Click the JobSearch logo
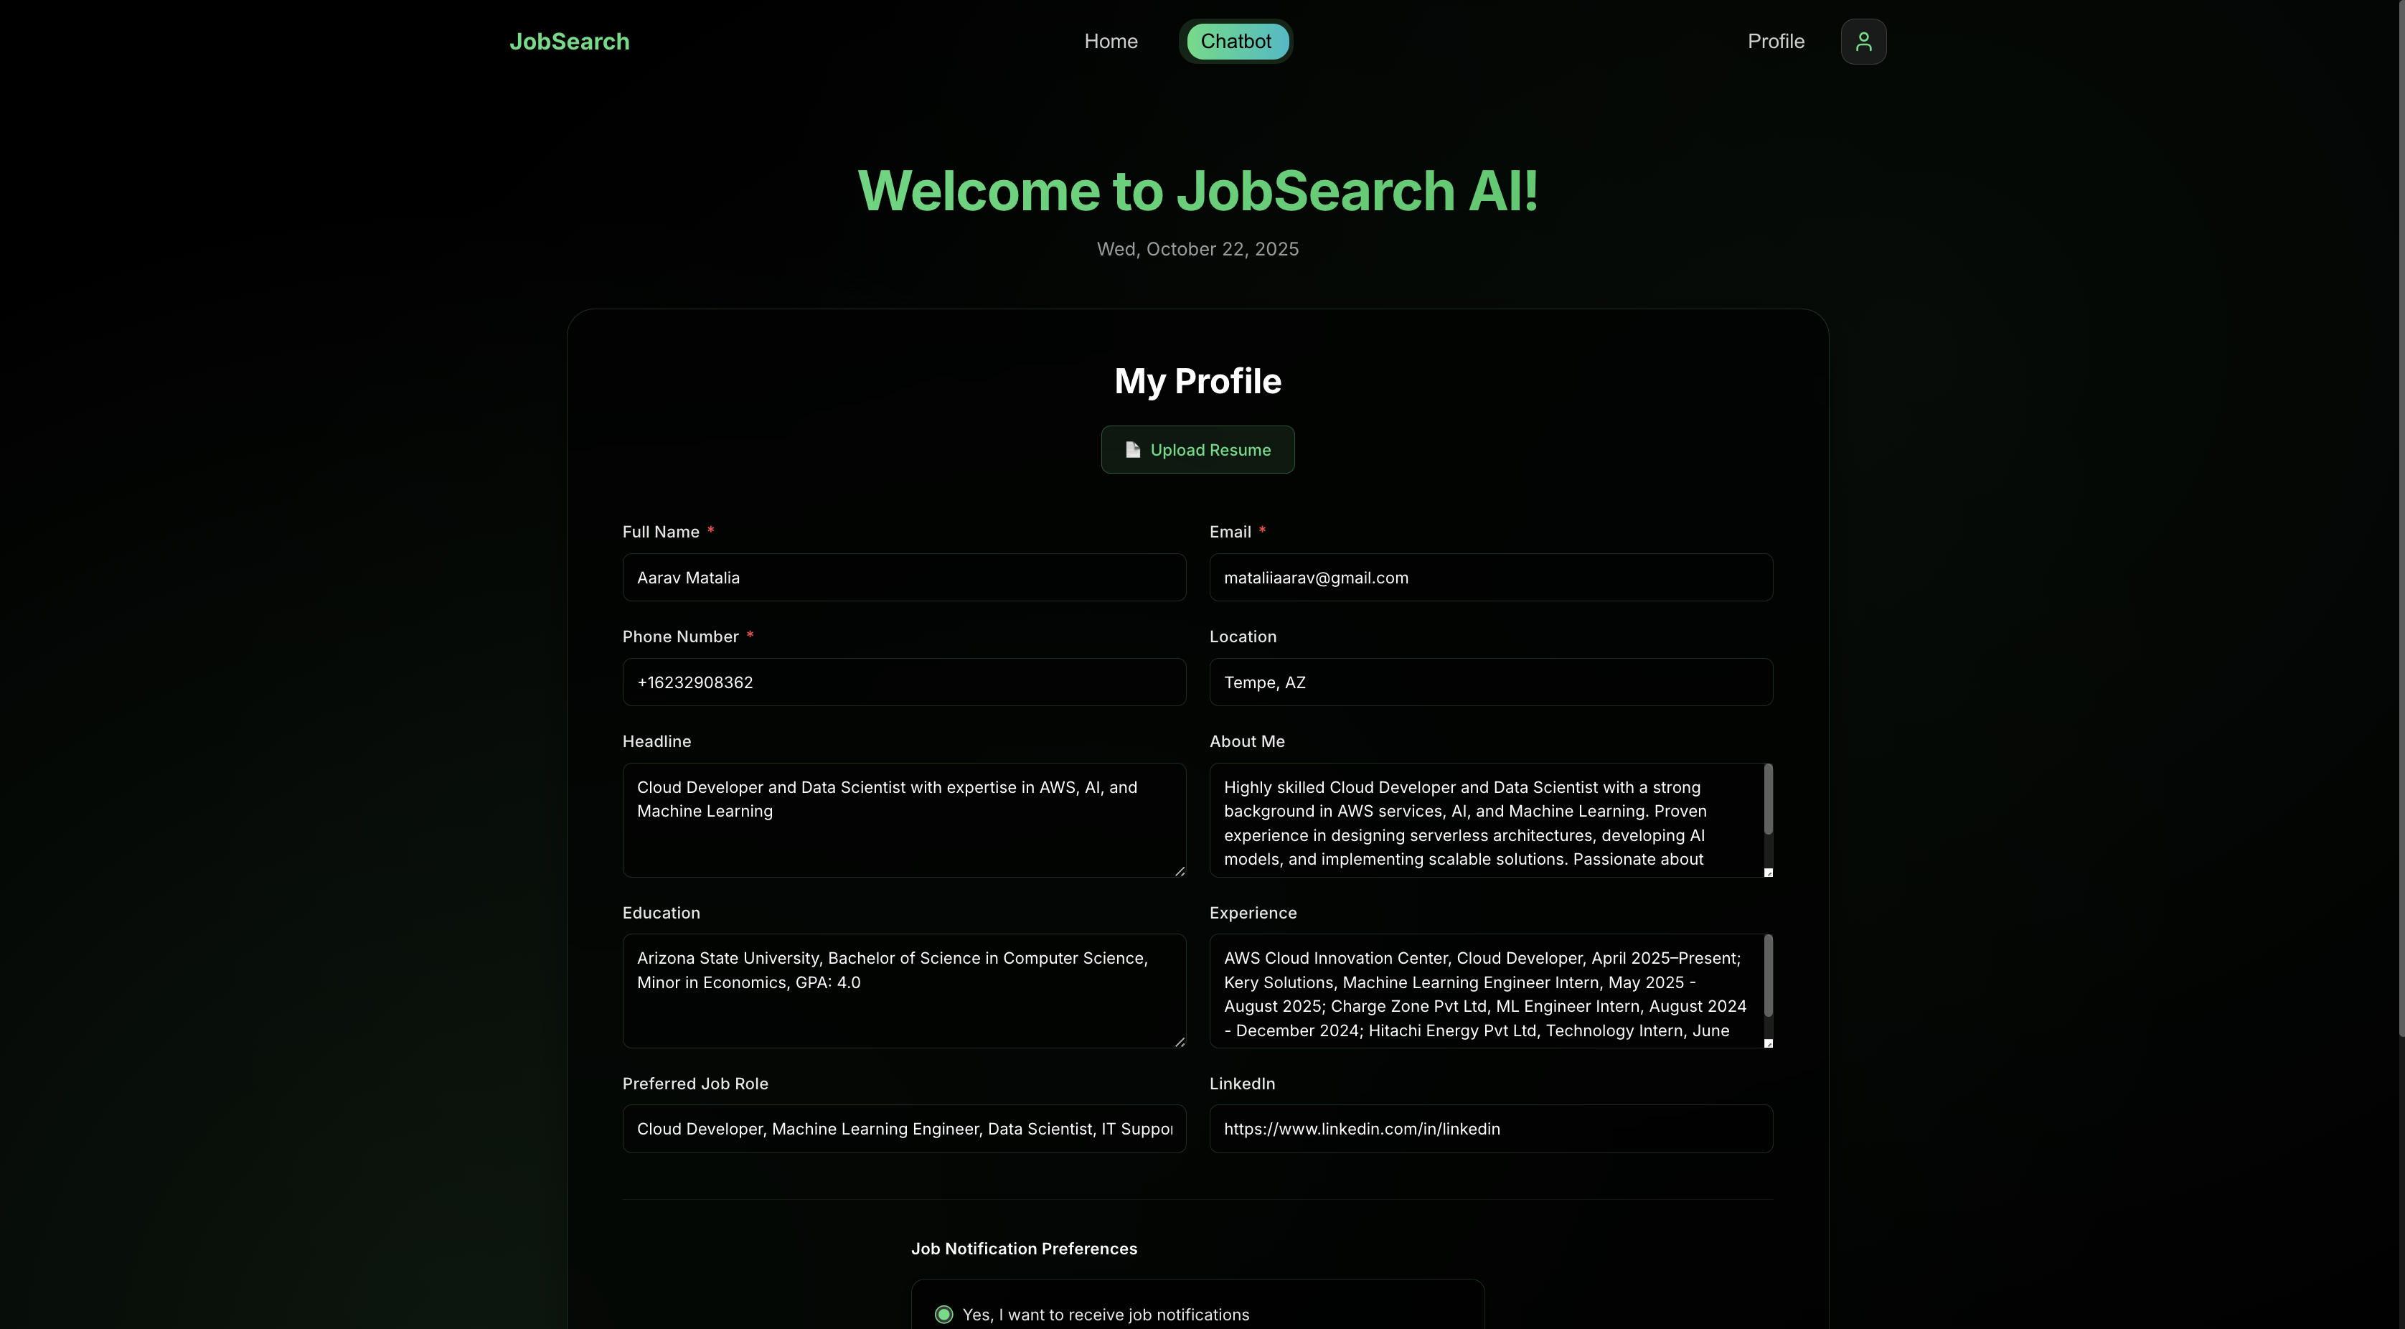This screenshot has width=2405, height=1329. click(x=568, y=41)
